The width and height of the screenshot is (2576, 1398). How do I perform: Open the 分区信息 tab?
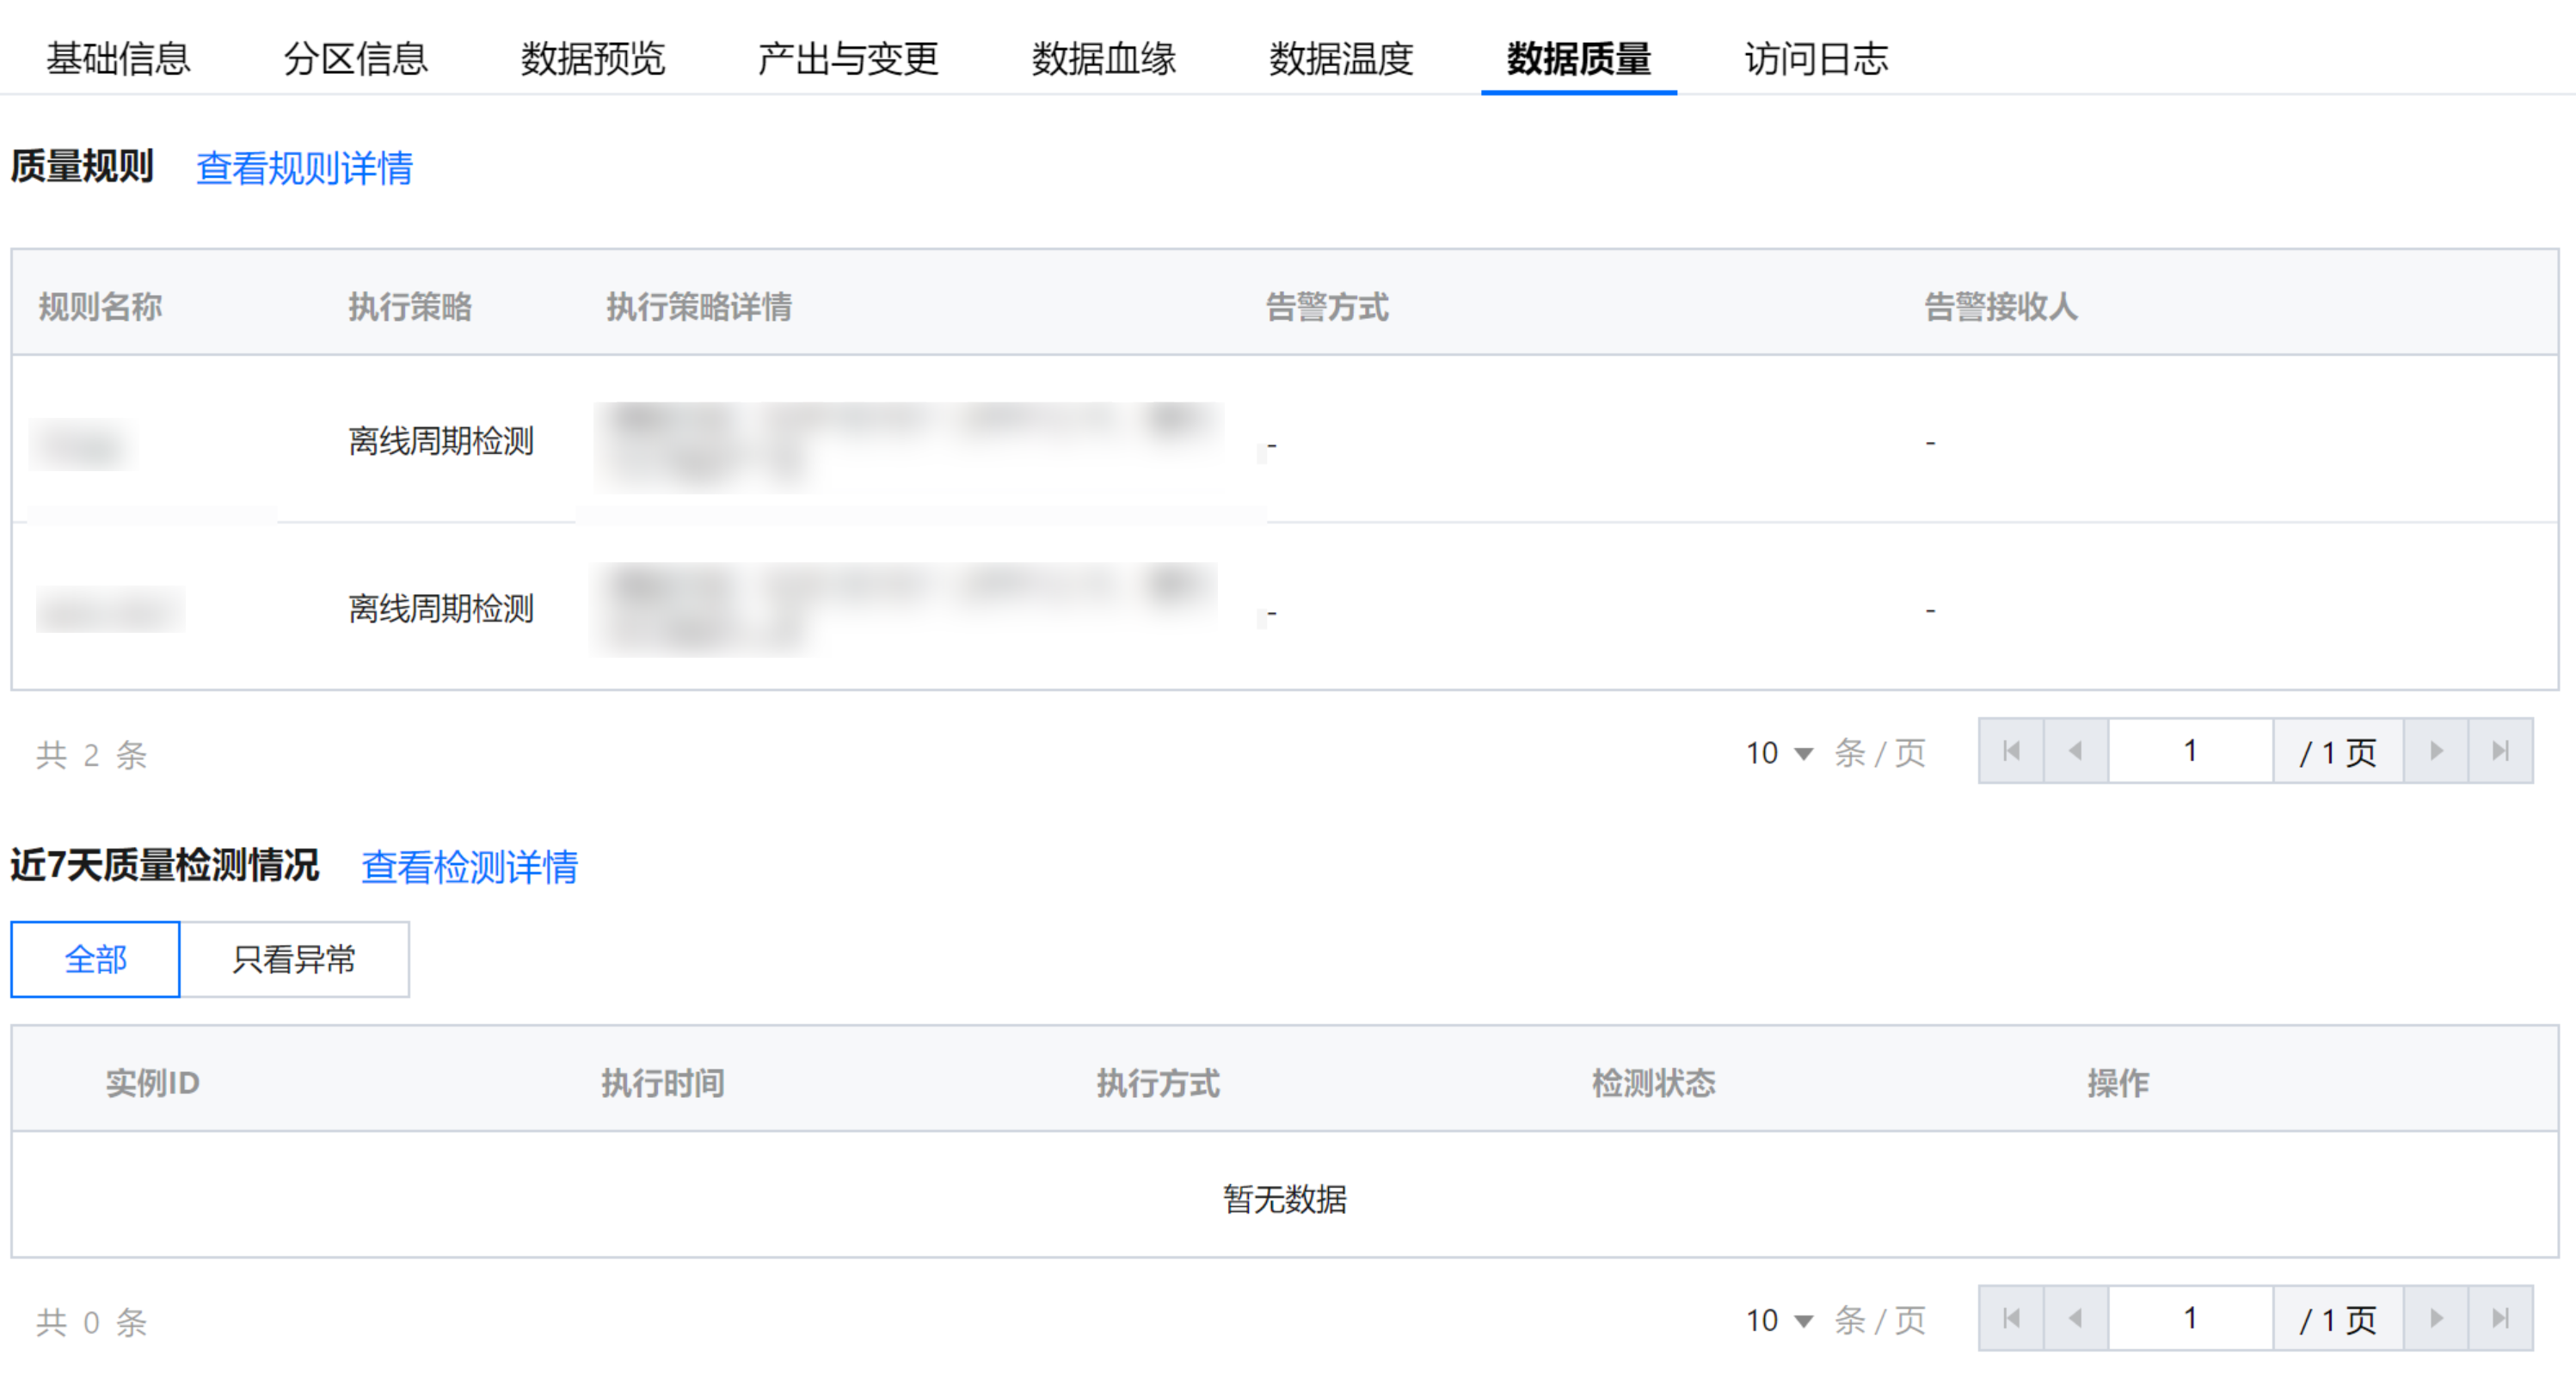[355, 58]
